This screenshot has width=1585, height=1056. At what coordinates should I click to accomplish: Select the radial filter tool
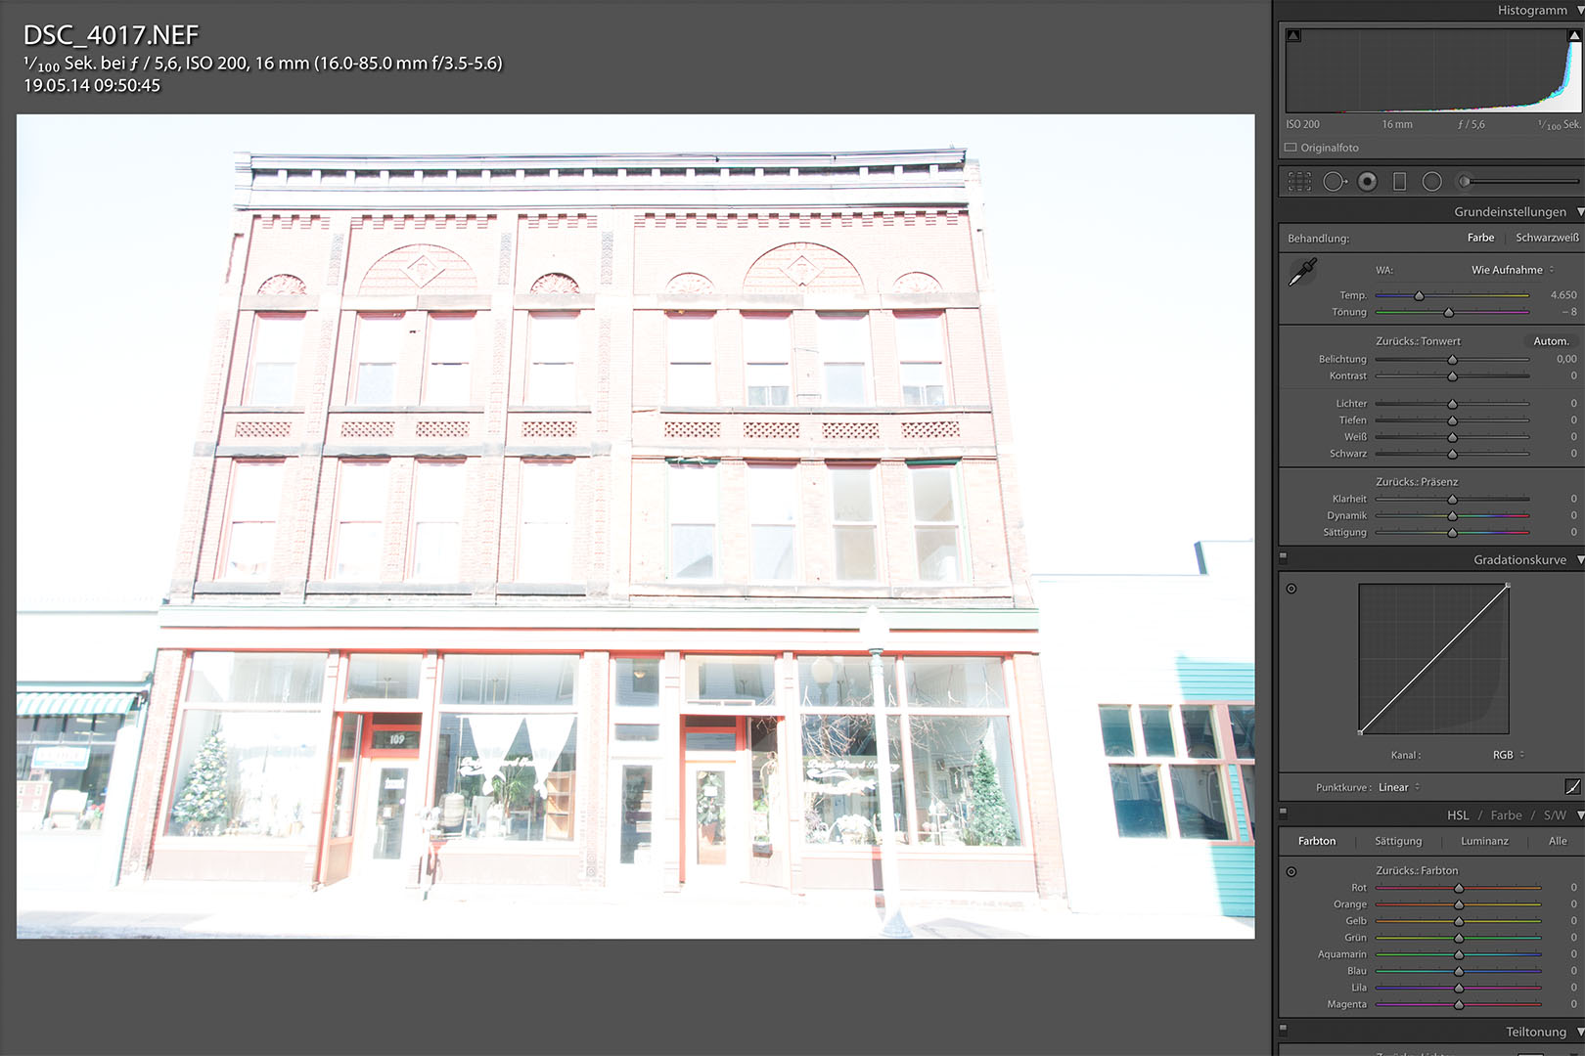coord(1432,182)
